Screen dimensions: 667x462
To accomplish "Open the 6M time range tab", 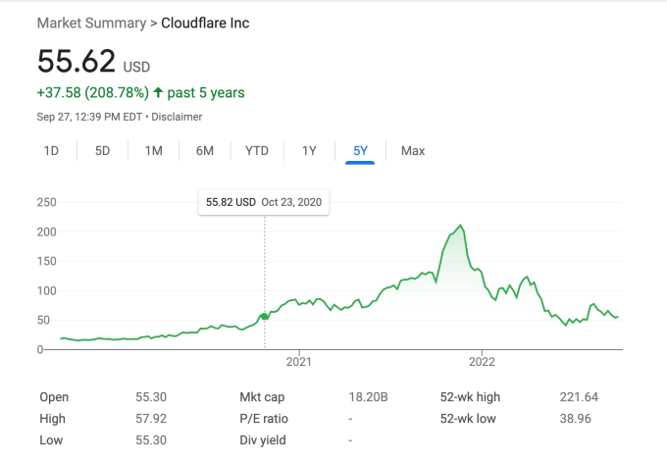I will point(205,151).
